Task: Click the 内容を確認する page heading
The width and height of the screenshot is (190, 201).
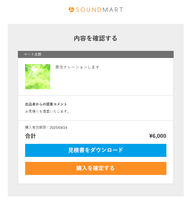Action: [96, 38]
